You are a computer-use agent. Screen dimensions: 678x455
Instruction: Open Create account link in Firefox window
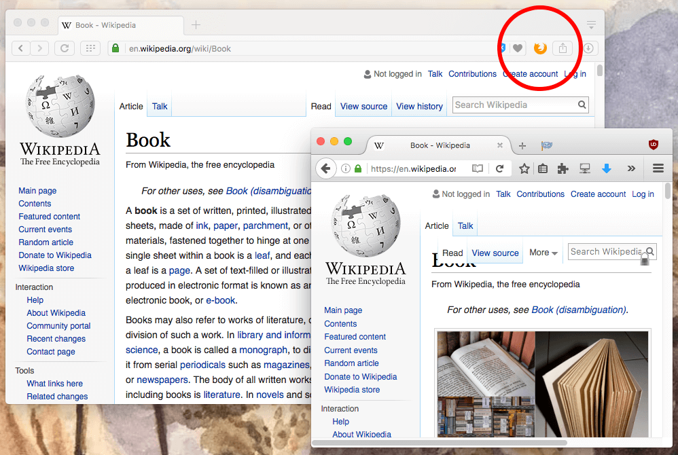(x=598, y=194)
